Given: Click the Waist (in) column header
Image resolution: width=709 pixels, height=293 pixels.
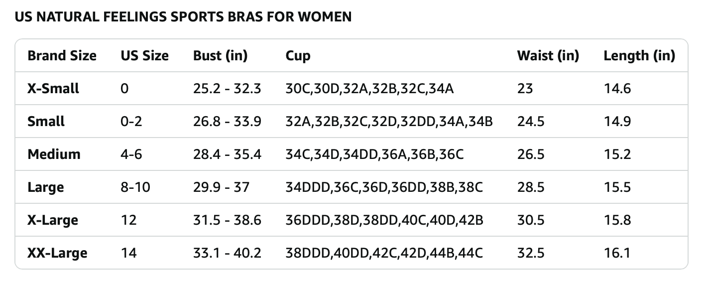Looking at the screenshot, I should tap(548, 56).
